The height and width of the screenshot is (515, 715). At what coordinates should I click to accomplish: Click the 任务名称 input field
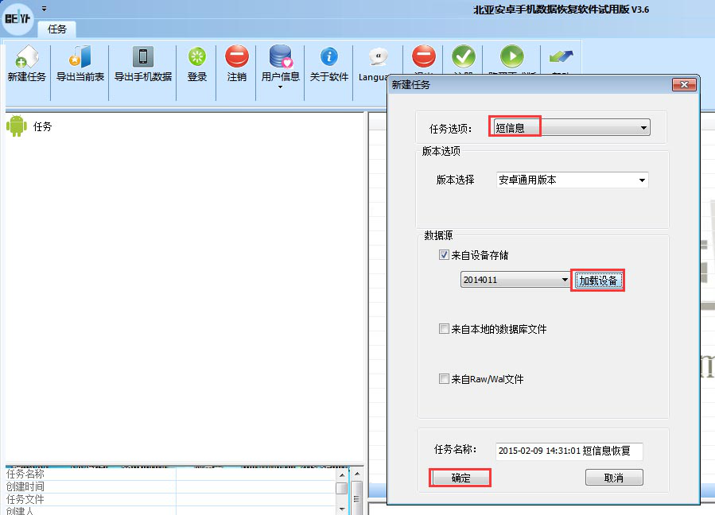click(x=569, y=451)
